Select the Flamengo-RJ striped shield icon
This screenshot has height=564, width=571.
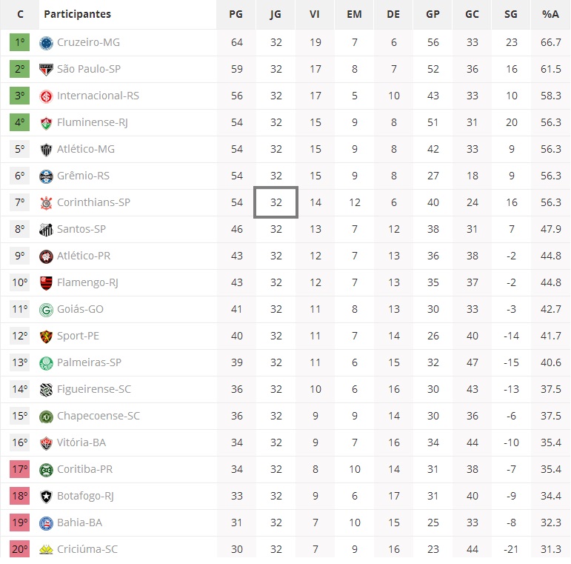[46, 283]
